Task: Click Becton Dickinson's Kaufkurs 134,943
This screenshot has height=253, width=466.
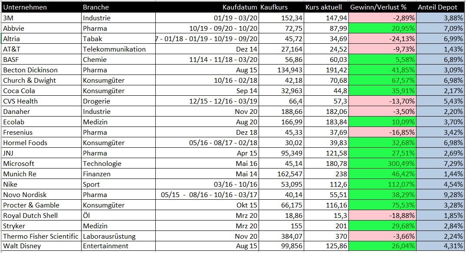Action: pyautogui.click(x=282, y=70)
